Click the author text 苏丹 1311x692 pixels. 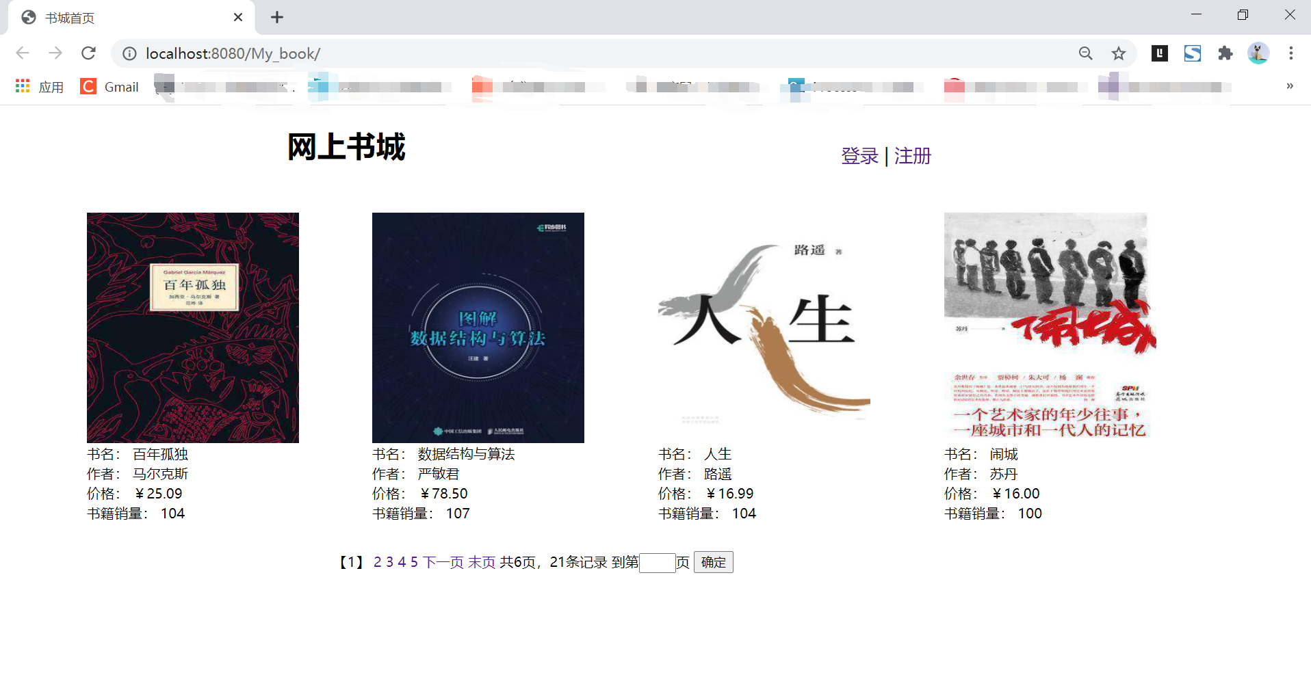click(1004, 474)
